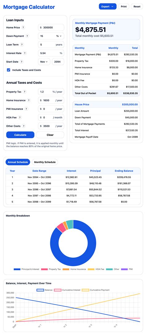
Task: Toggle Property Tax legend swatch
Action: tap(44, 269)
